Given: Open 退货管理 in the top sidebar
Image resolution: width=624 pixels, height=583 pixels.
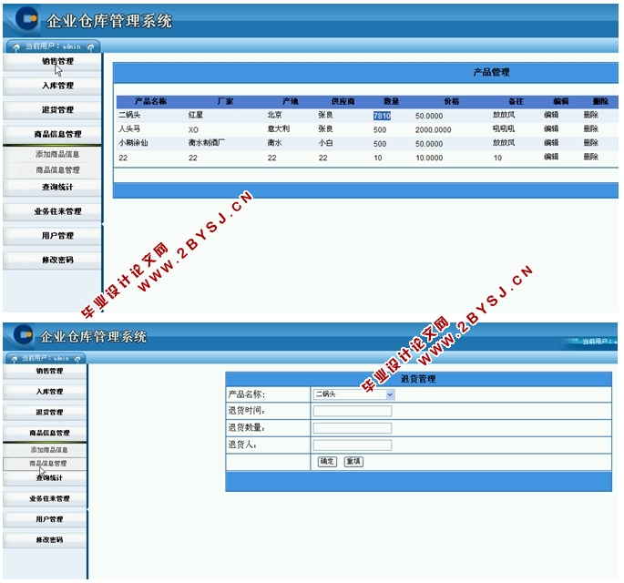Looking at the screenshot, I should pos(52,110).
